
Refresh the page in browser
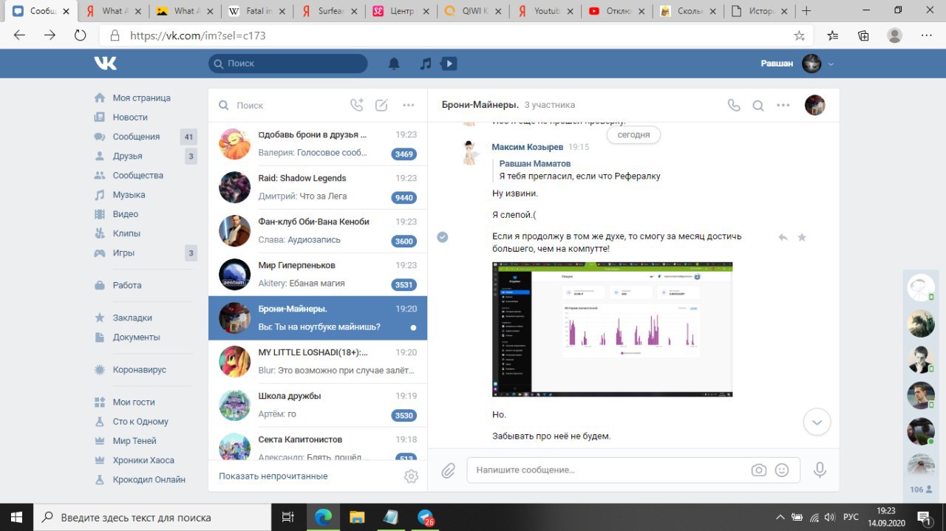[x=80, y=35]
